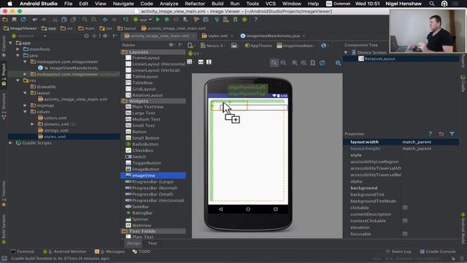Image resolution: width=467 pixels, height=263 pixels.
Task: Open the Terminal tool window
Action: point(23,251)
